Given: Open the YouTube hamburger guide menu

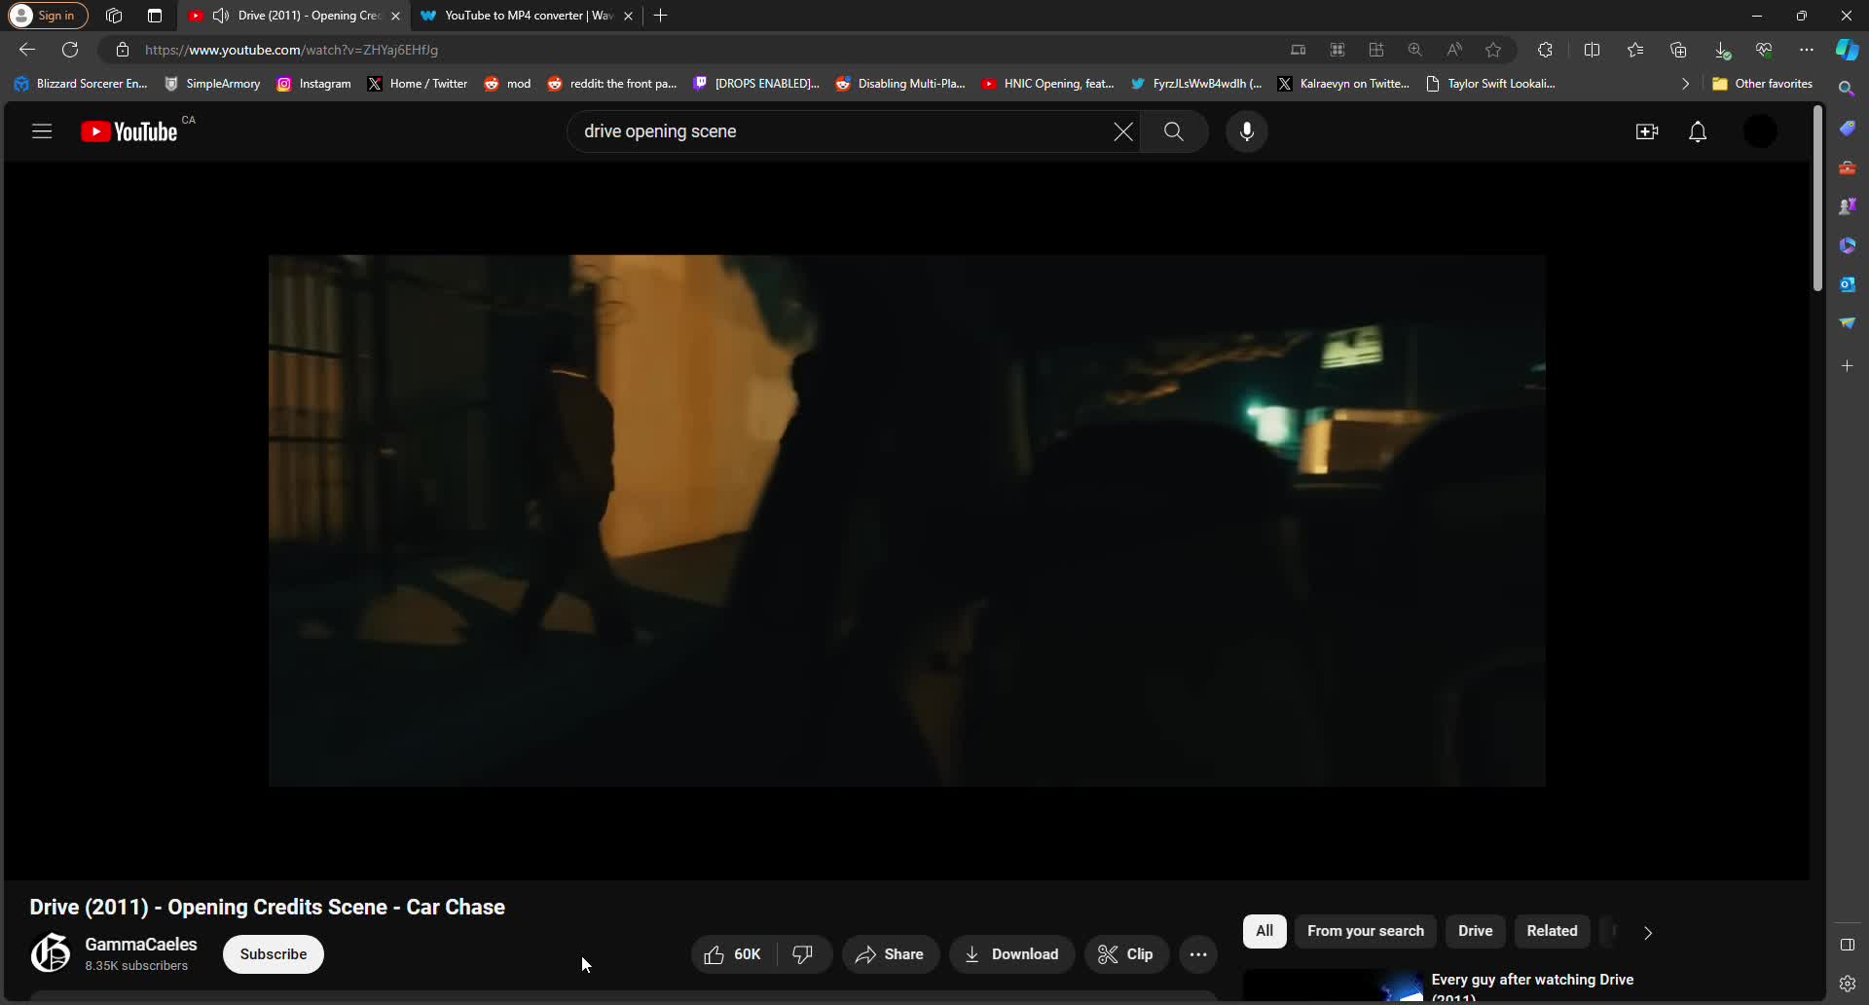Looking at the screenshot, I should coord(42,131).
